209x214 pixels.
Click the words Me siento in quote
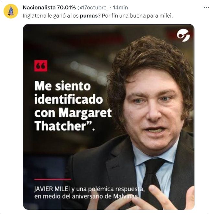63,86
